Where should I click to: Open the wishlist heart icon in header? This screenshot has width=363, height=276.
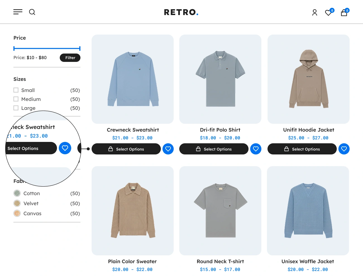coord(328,13)
